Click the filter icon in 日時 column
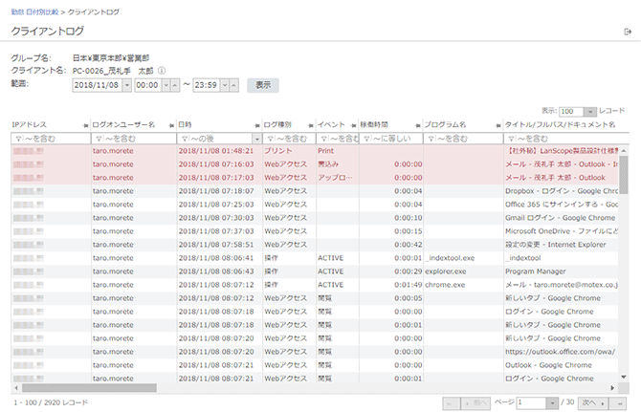 point(184,139)
